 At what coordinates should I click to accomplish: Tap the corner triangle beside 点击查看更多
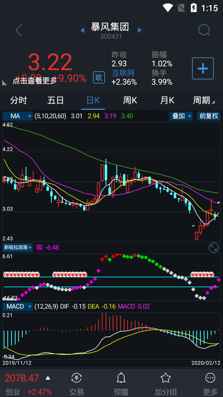point(5,83)
